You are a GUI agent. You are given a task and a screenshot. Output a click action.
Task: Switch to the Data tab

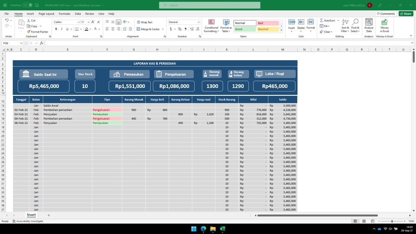(78, 13)
